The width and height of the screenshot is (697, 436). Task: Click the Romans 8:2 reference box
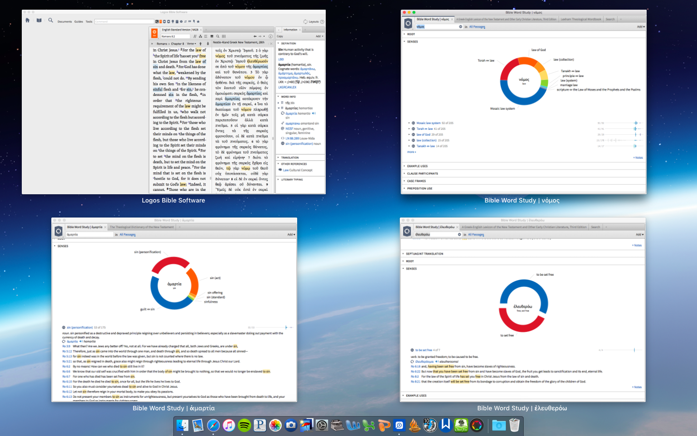pyautogui.click(x=175, y=36)
